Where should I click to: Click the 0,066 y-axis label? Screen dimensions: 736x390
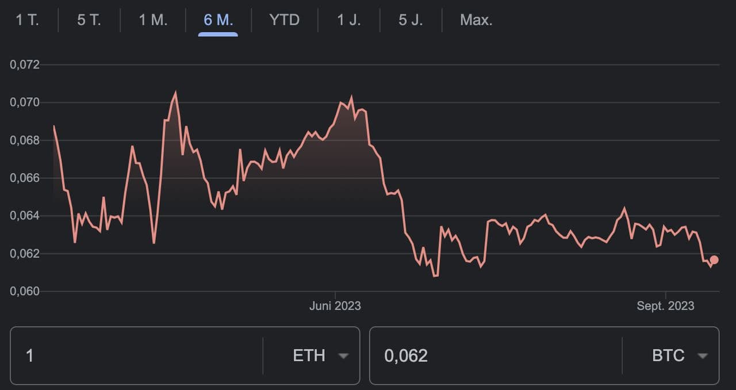click(25, 178)
